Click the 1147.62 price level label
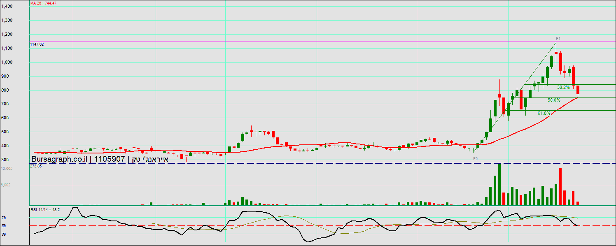The height and width of the screenshot is (246, 616). click(x=37, y=44)
